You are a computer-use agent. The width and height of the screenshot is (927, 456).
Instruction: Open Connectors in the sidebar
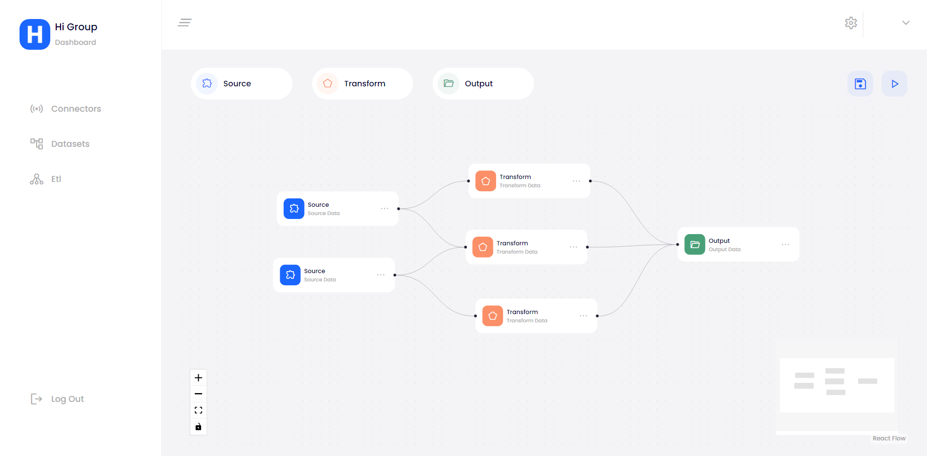point(65,109)
